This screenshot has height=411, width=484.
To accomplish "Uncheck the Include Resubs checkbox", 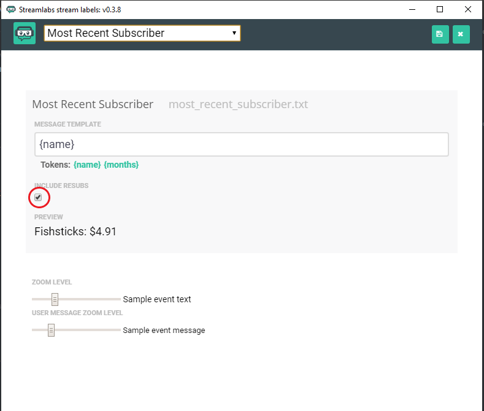I will [x=38, y=197].
